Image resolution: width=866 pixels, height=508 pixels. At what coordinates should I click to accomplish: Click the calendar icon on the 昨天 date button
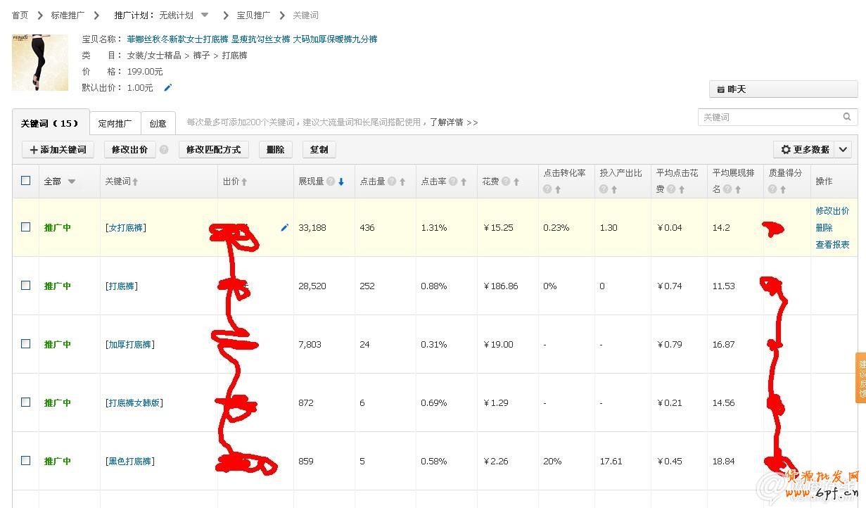click(x=722, y=89)
